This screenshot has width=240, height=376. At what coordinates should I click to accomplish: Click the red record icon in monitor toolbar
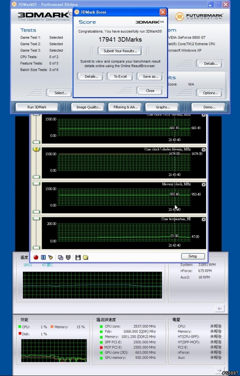tap(36, 257)
